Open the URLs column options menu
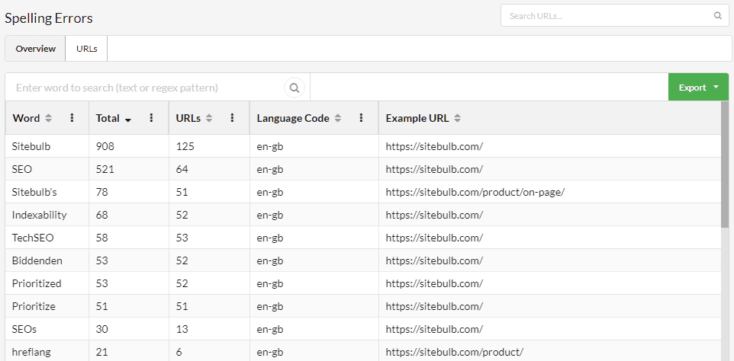This screenshot has width=734, height=361. (232, 118)
